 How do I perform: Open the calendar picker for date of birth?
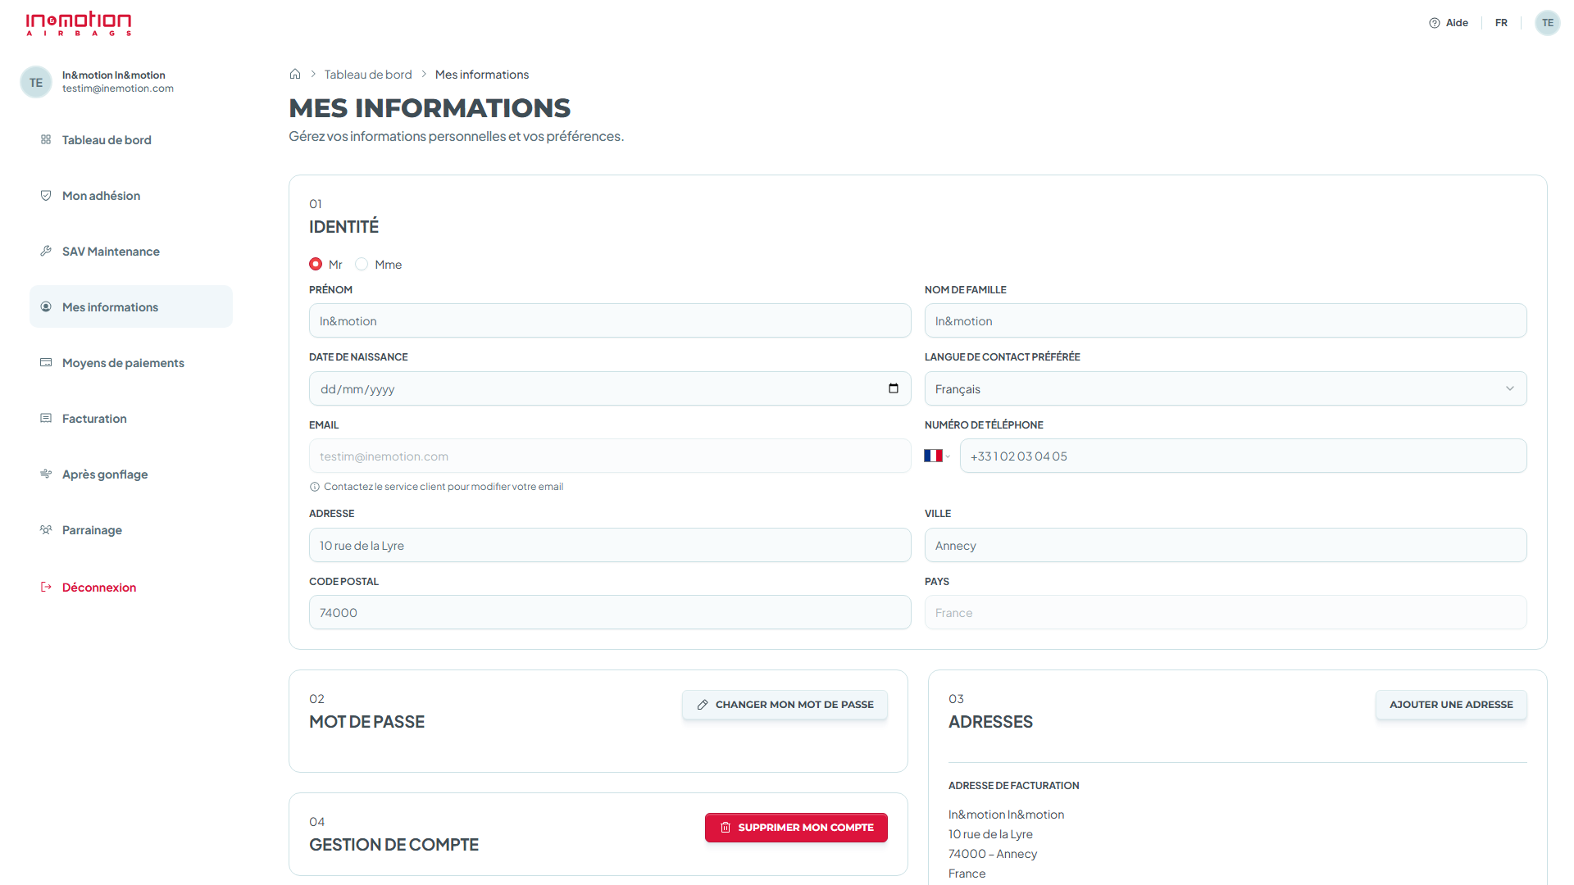894,388
